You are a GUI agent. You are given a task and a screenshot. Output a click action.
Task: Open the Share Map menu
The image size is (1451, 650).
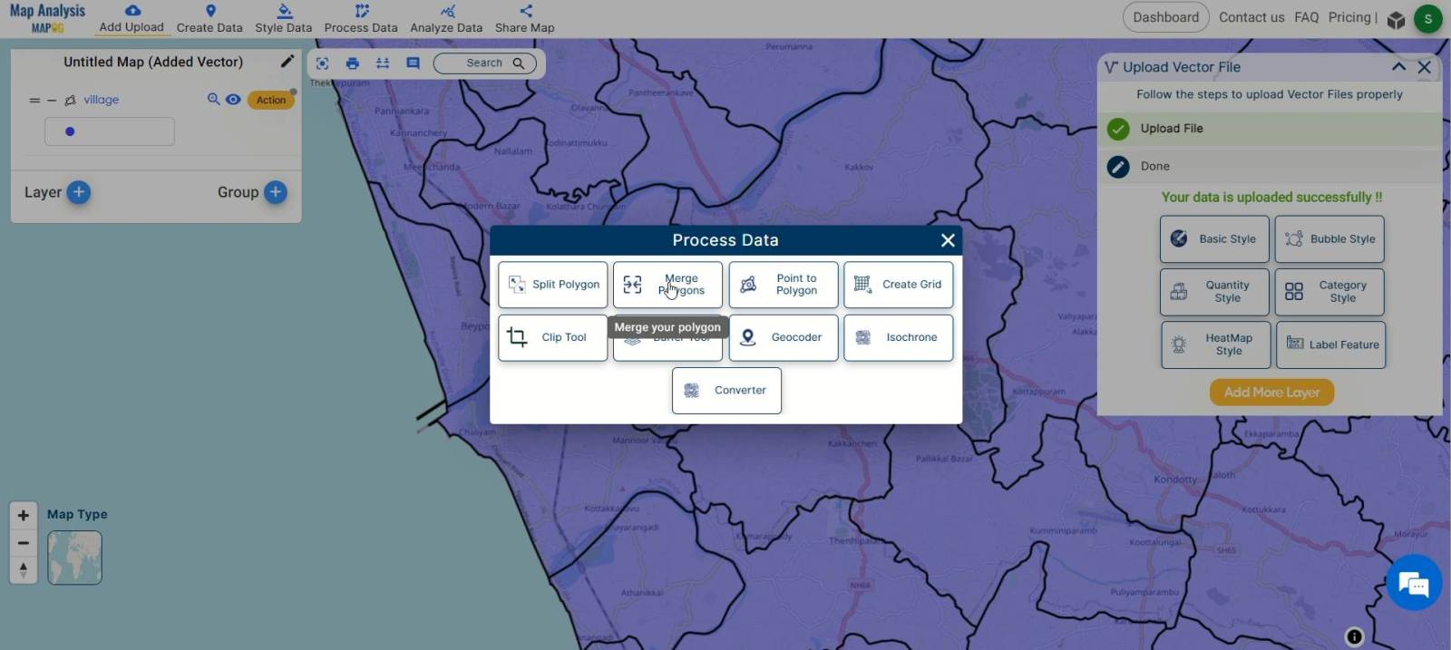pos(524,18)
